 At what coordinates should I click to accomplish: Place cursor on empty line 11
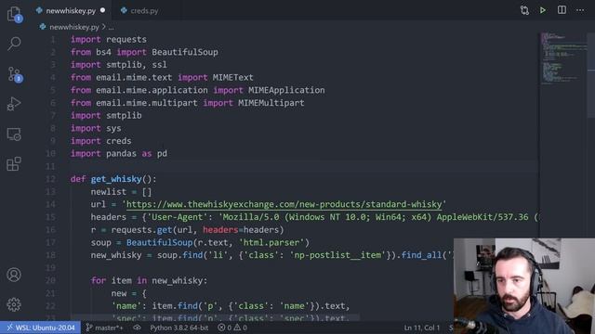pyautogui.click(x=304, y=166)
